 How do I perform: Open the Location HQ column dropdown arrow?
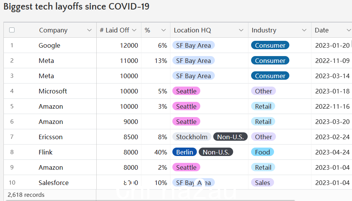(x=241, y=30)
